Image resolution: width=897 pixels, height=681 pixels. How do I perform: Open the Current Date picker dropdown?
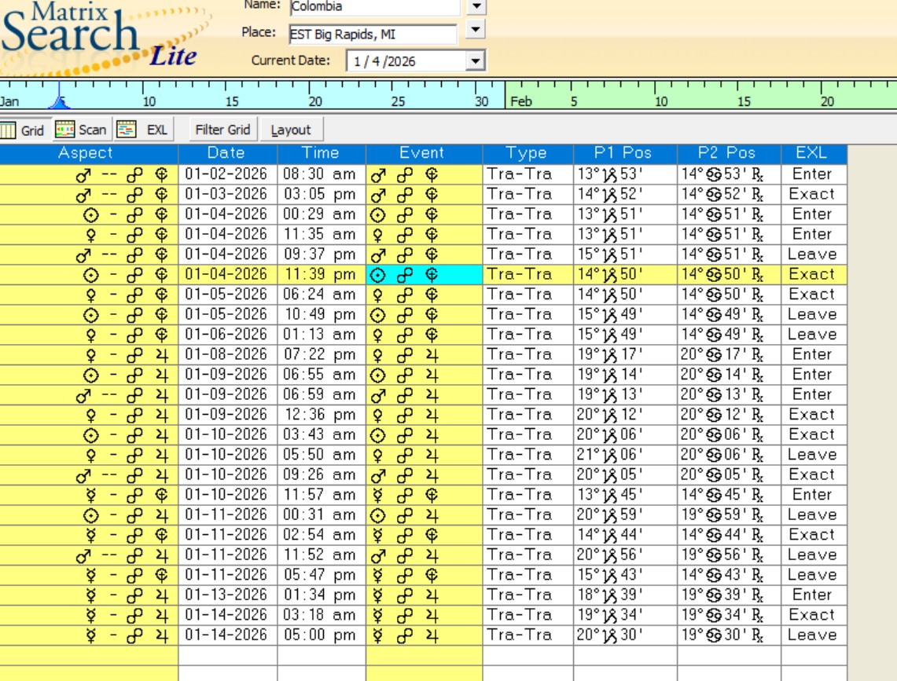pos(475,61)
